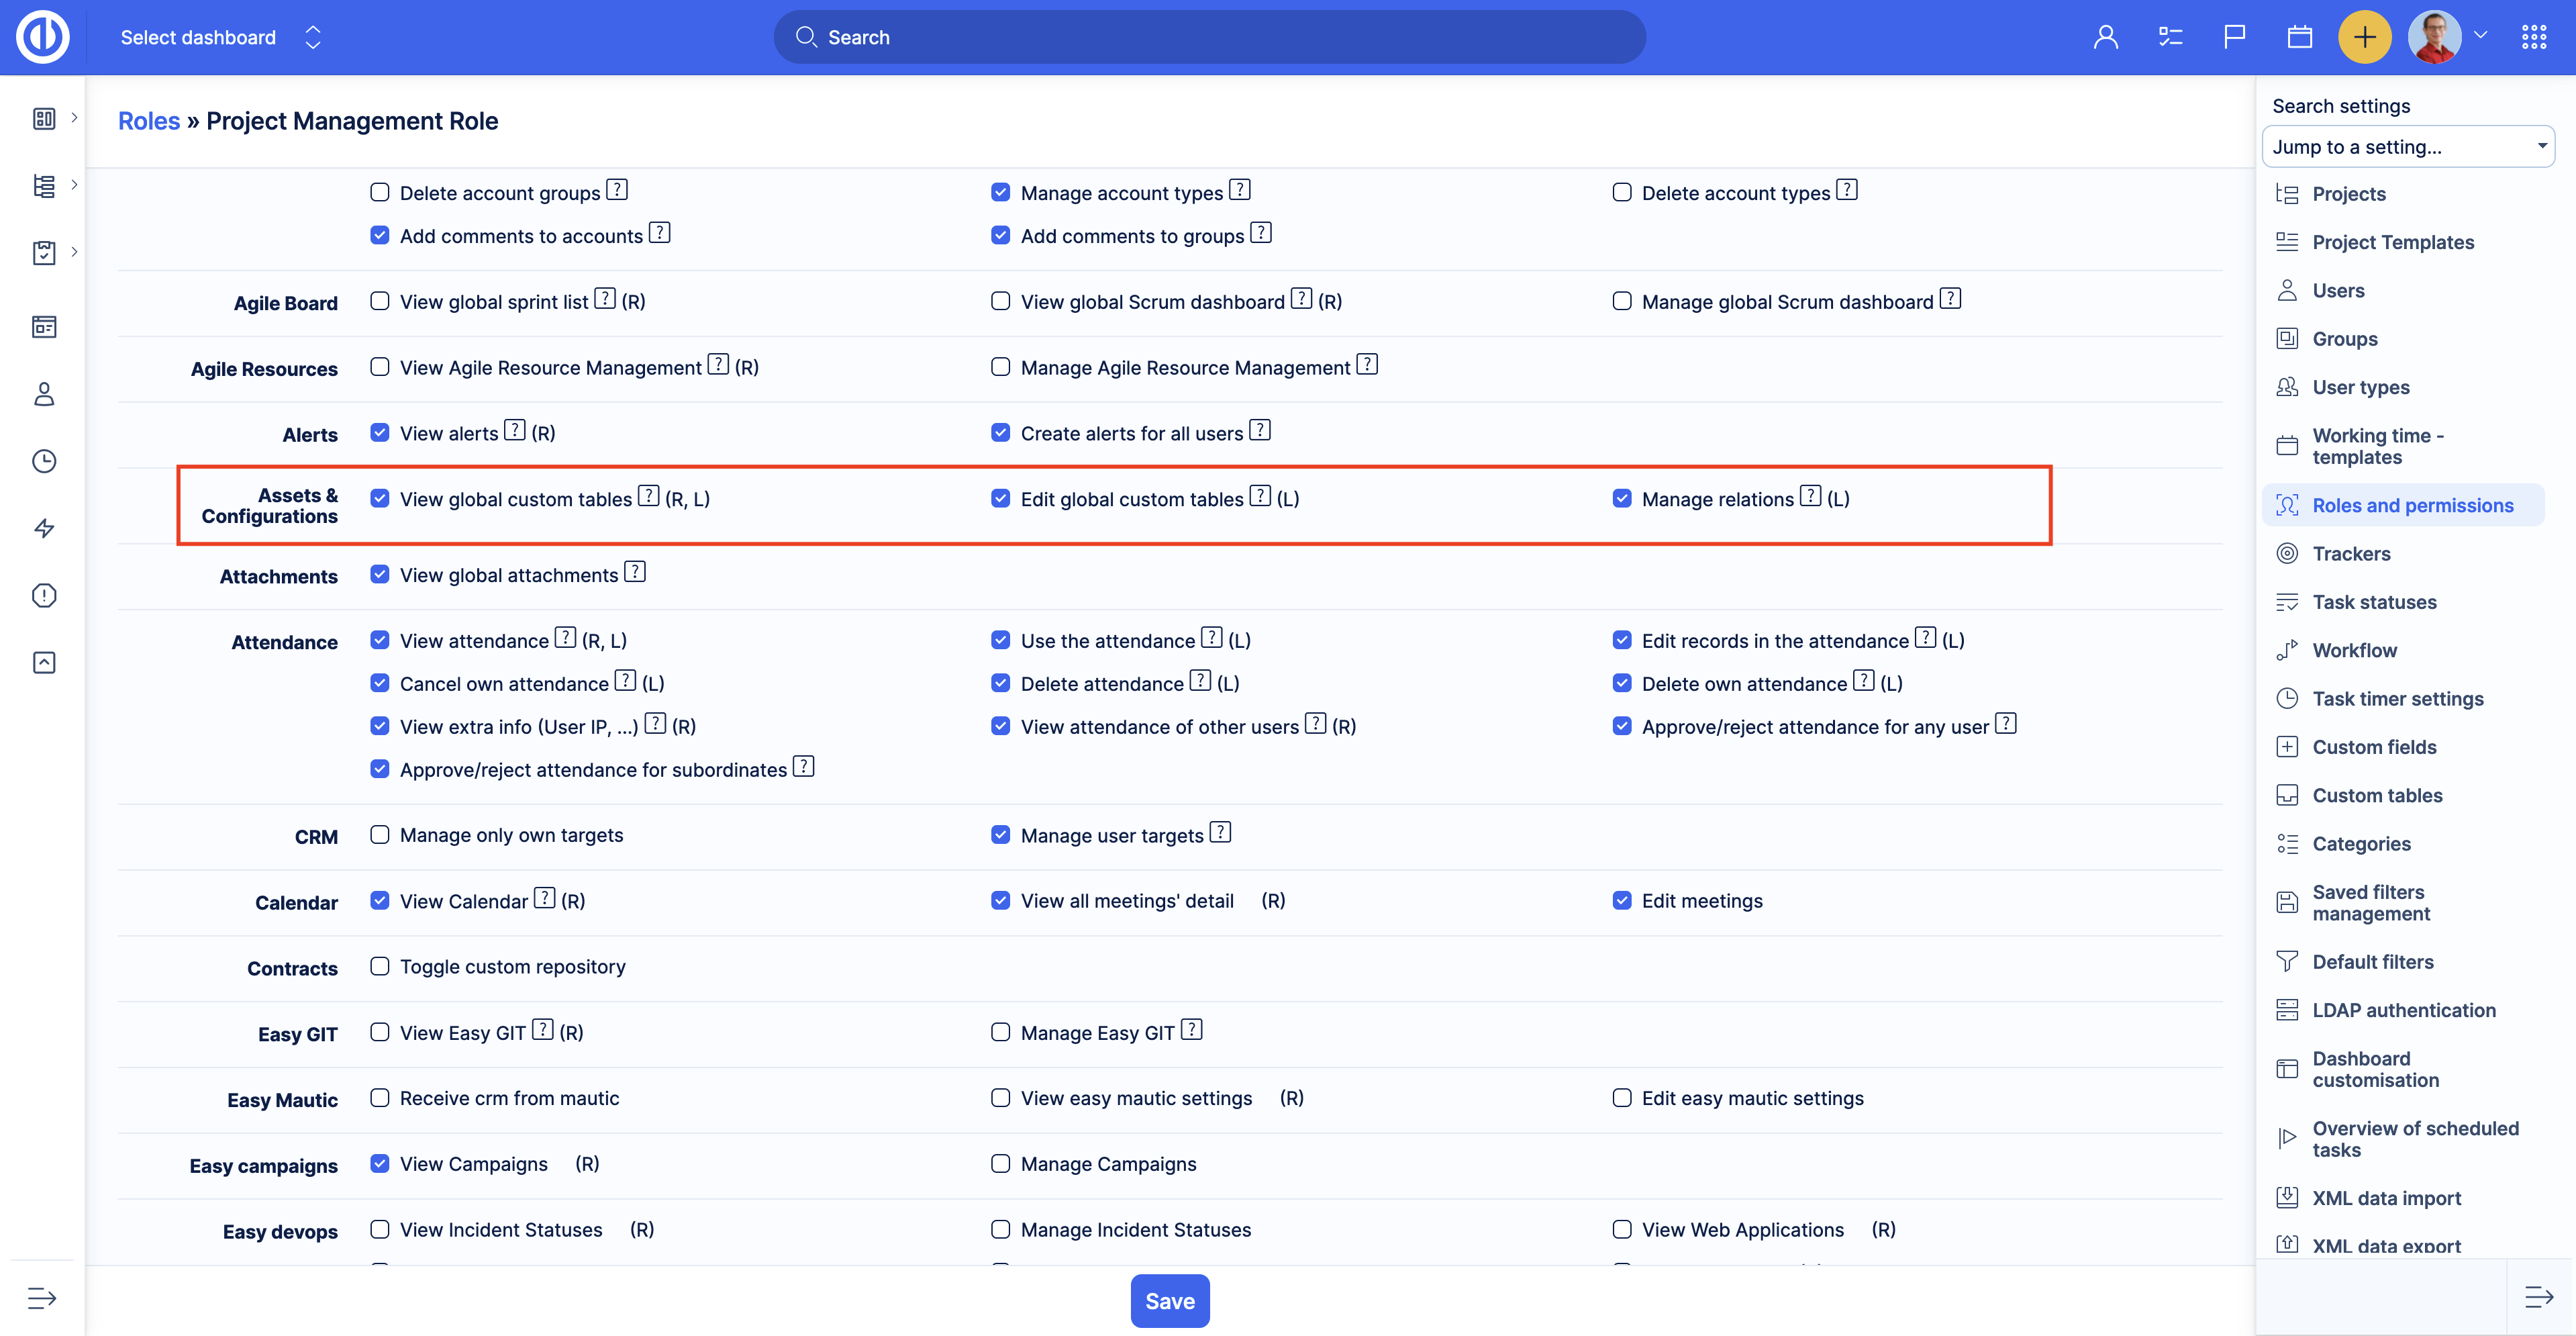The height and width of the screenshot is (1336, 2576).
Task: Open the Select dashboard switcher
Action: click(221, 38)
